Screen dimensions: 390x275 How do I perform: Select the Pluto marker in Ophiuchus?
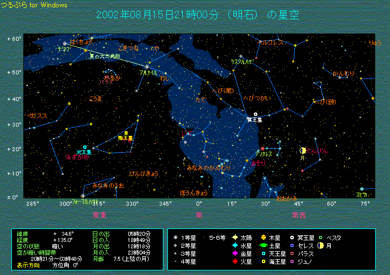click(256, 114)
